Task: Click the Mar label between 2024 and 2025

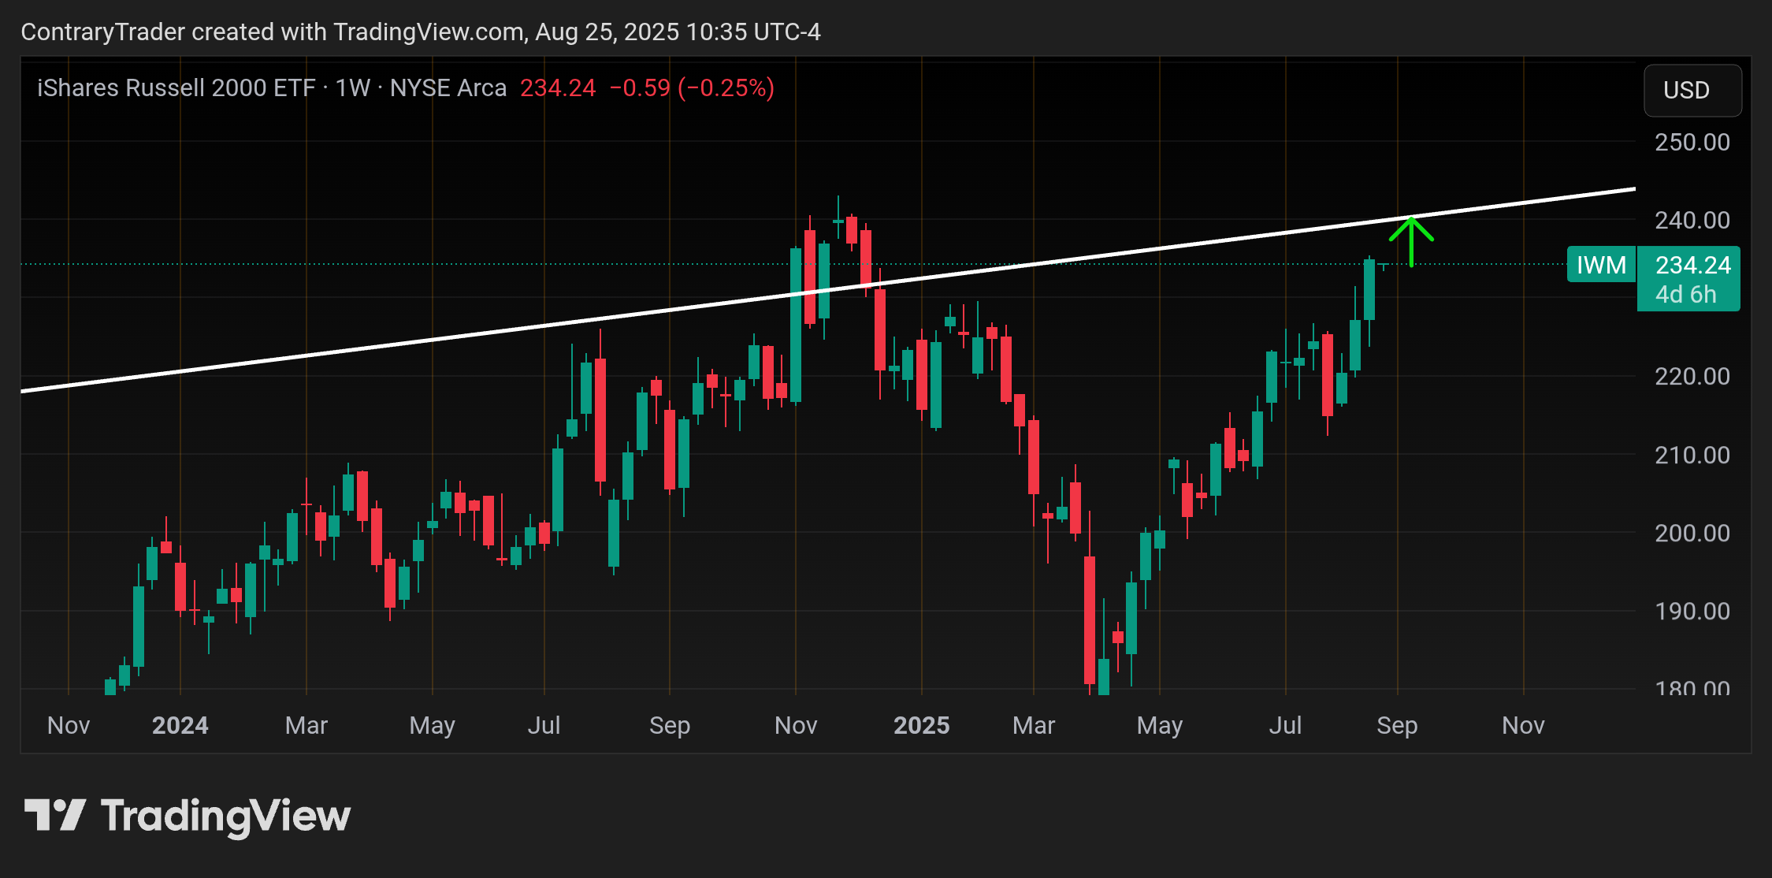Action: click(x=306, y=725)
